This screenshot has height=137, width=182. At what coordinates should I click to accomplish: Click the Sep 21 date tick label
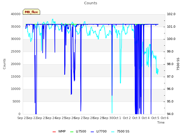point(22,118)
